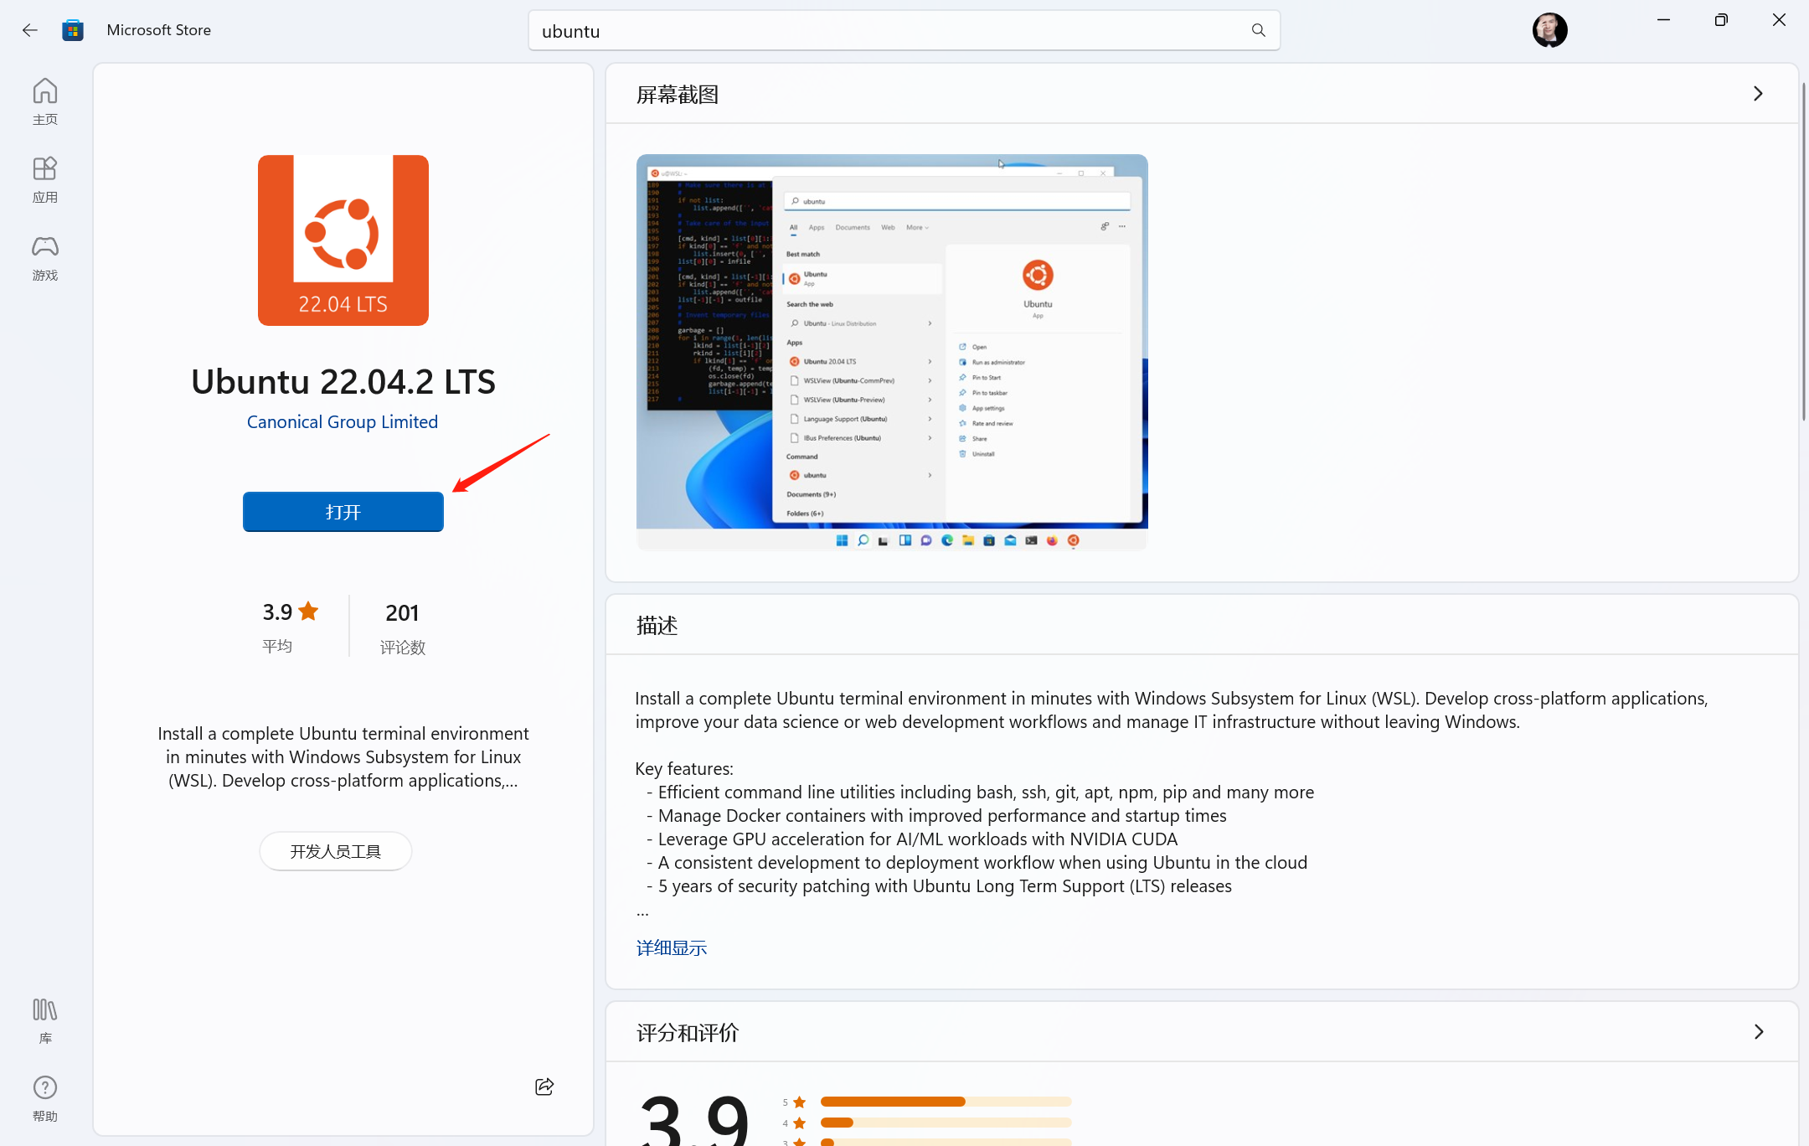Click the search magnifier icon
Viewport: 1809px width, 1146px height.
[1258, 30]
